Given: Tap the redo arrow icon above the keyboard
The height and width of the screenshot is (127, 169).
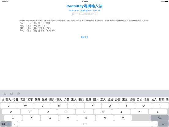Looking at the screenshot, I should (12, 94).
